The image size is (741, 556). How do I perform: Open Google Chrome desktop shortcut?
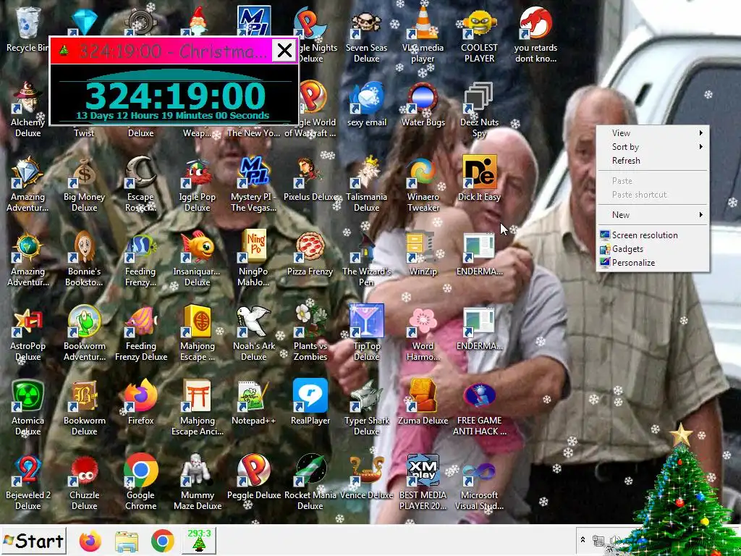pyautogui.click(x=141, y=481)
